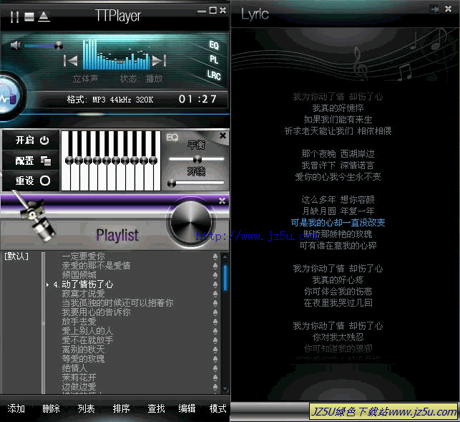Skip to the previous track
Viewport: 460px width, 422px height.
pyautogui.click(x=71, y=61)
